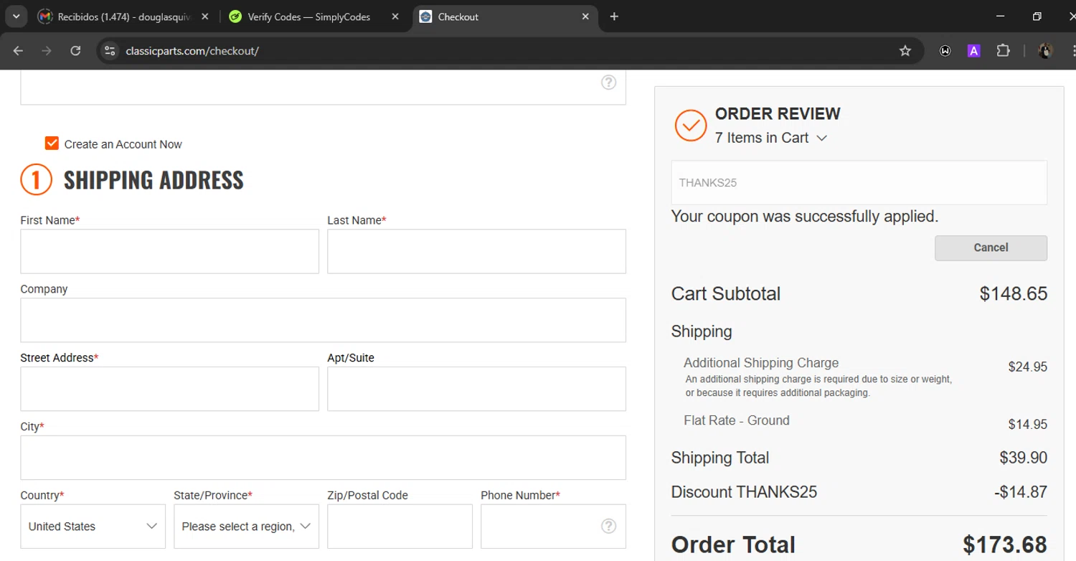Click the Cart Subtotal $148.65 value
Image resolution: width=1076 pixels, height=561 pixels.
pyautogui.click(x=1014, y=293)
